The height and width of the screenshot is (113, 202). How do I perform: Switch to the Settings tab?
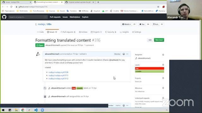137,32
